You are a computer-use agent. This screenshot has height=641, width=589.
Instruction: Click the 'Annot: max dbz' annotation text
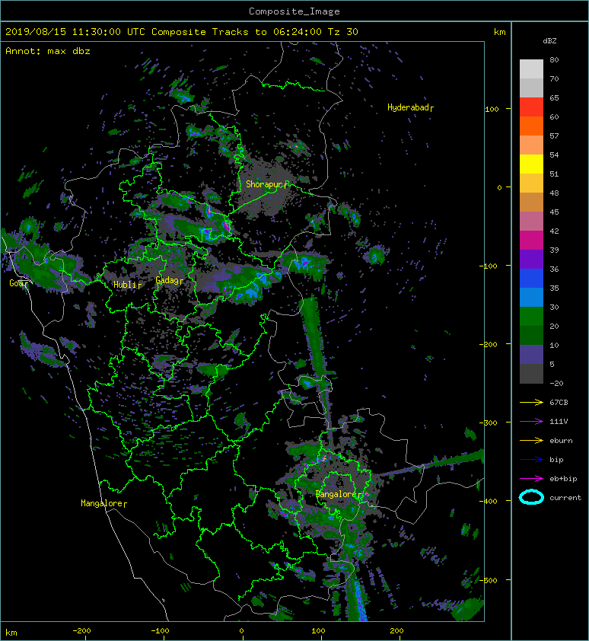[x=48, y=51]
